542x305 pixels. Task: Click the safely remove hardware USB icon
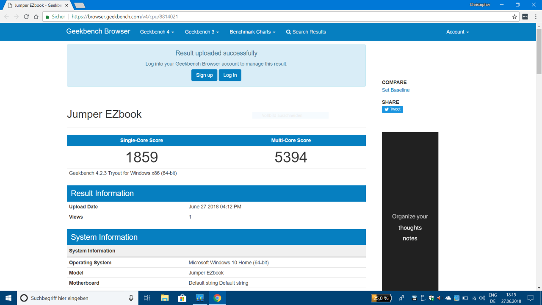423,298
